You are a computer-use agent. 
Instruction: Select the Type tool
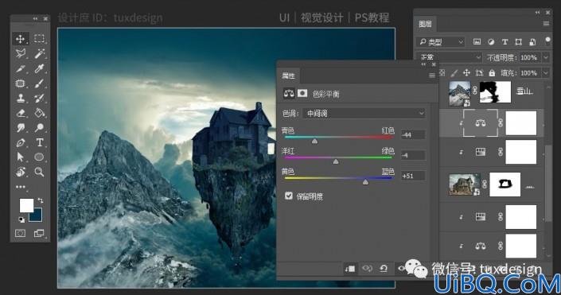click(39, 142)
